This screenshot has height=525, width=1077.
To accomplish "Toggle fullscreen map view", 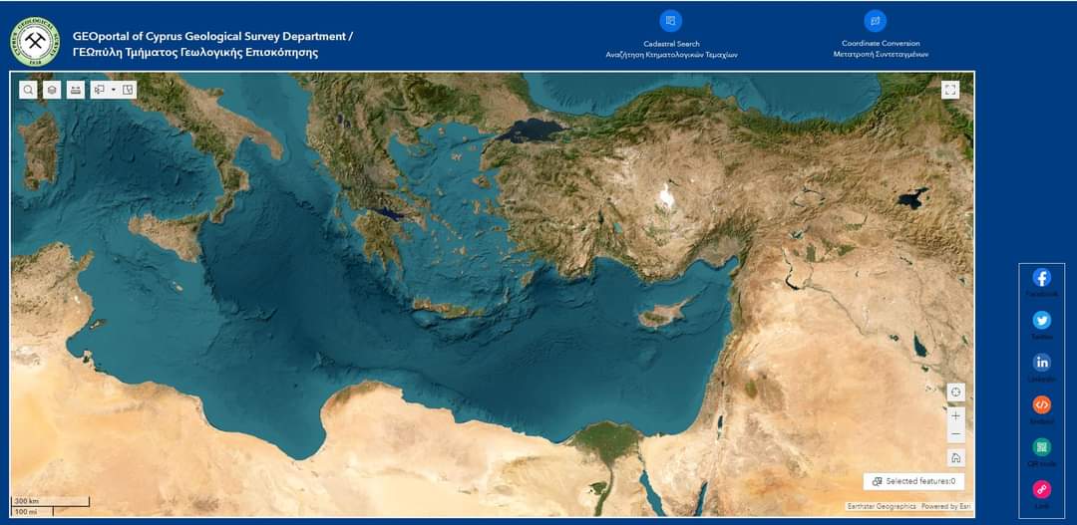I will coord(950,90).
